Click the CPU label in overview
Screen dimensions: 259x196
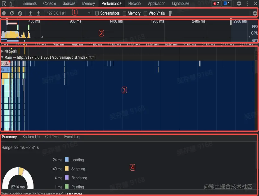pyautogui.click(x=254, y=33)
